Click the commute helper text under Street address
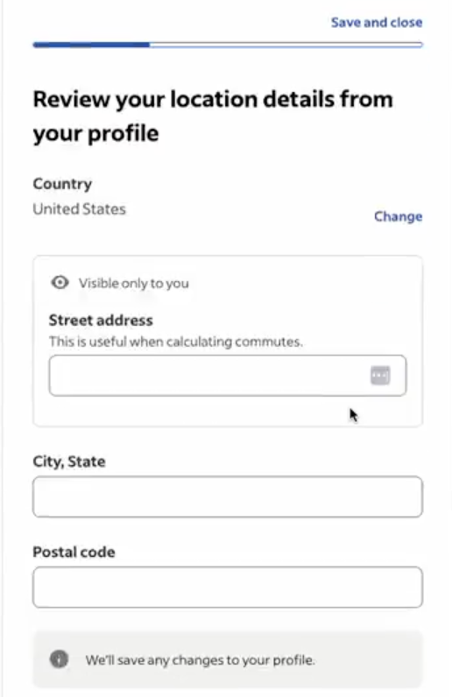The image size is (452, 697). coord(176,341)
